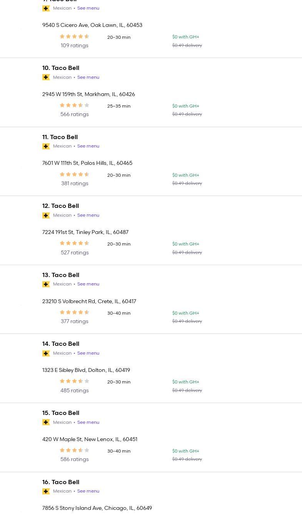The width and height of the screenshot is (302, 516).
Task: Open See menu for Tinley Park location
Action: (x=88, y=215)
